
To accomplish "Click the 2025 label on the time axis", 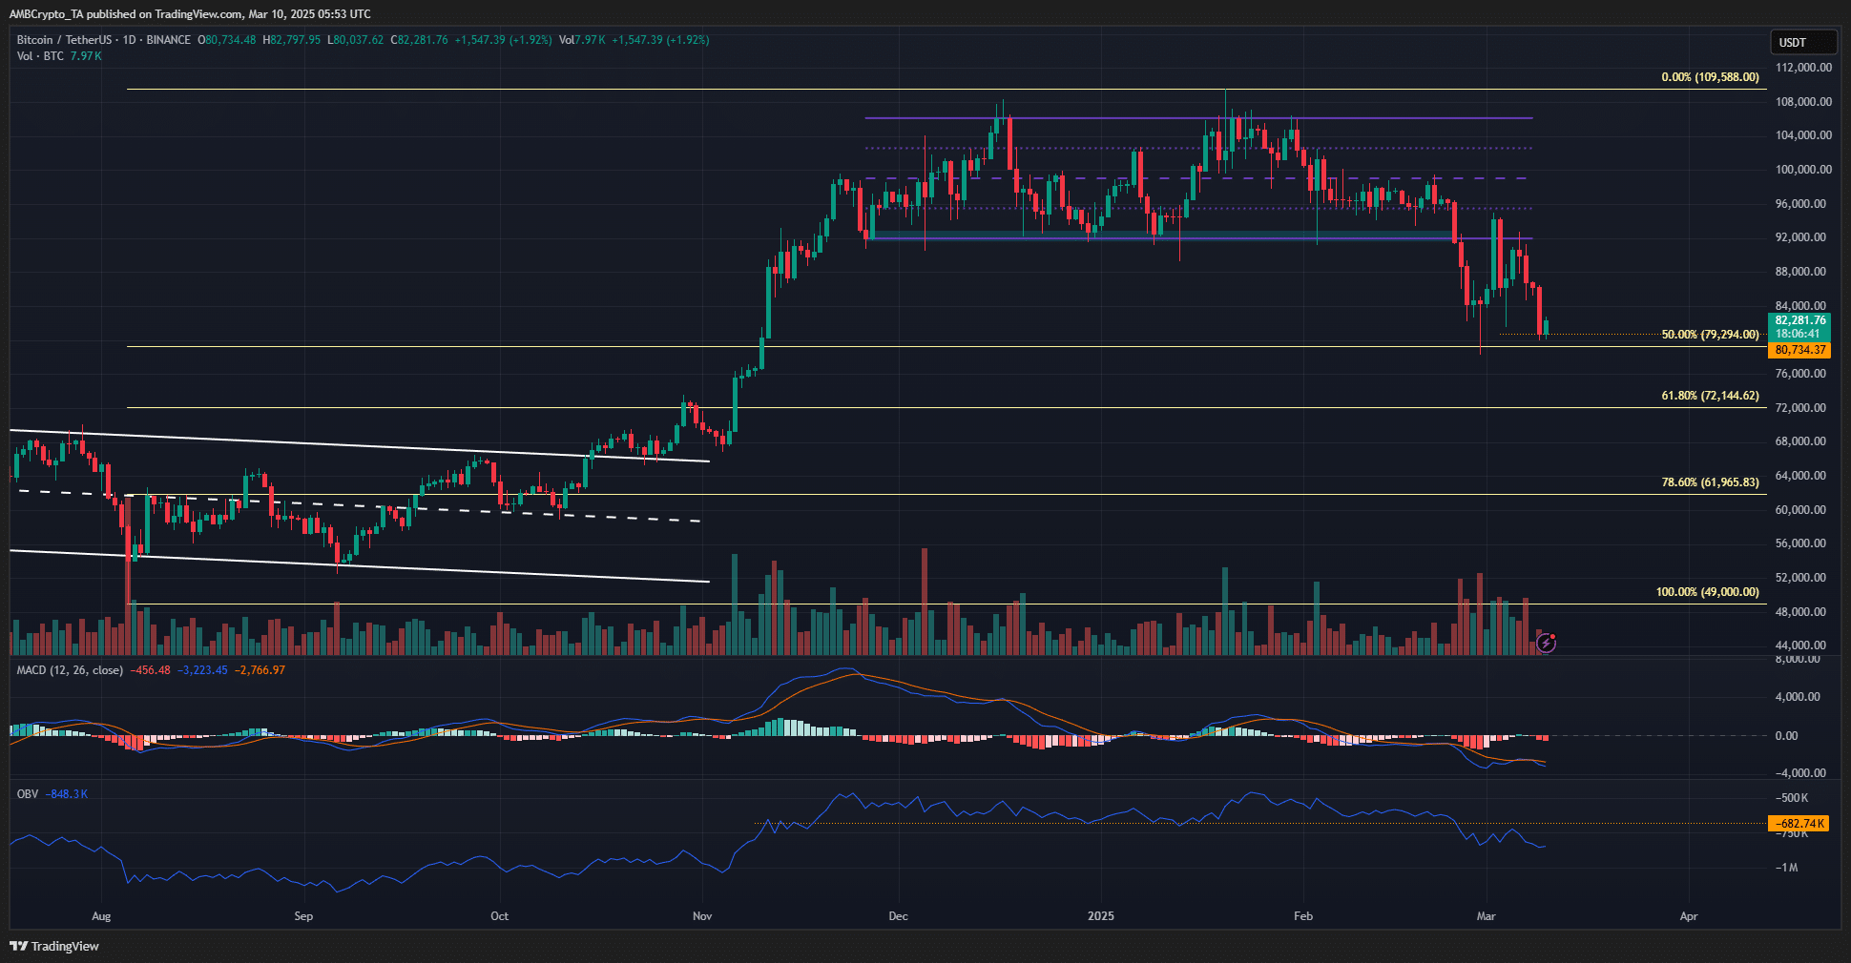I will click(x=1101, y=916).
